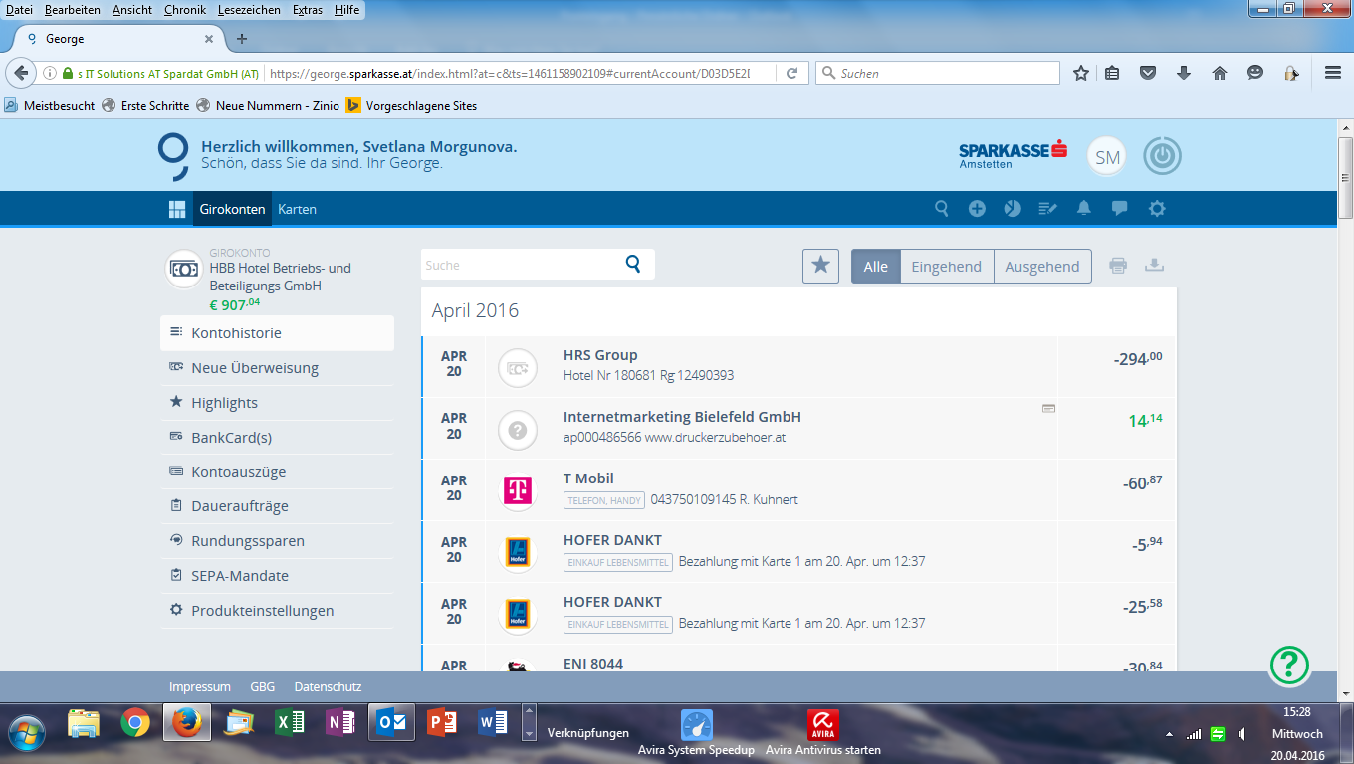Open the Firefox hamburger menu

click(1333, 73)
